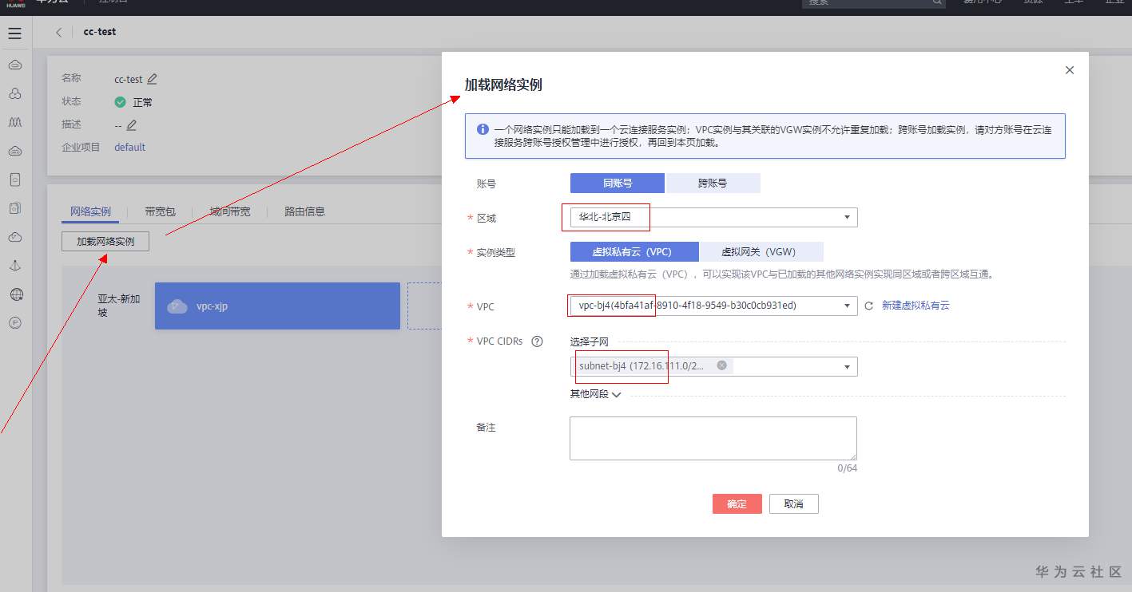Switch to the 网络实例 tab

tap(90, 211)
